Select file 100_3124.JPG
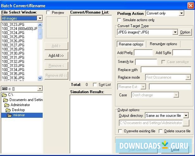Screen dimensions: 195x156 click(13, 33)
